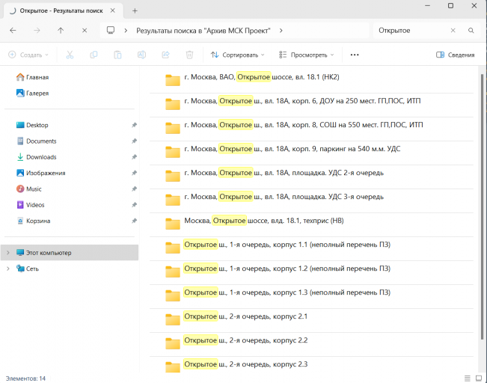Switch to details list view icon
The image size is (487, 383).
coord(468,379)
